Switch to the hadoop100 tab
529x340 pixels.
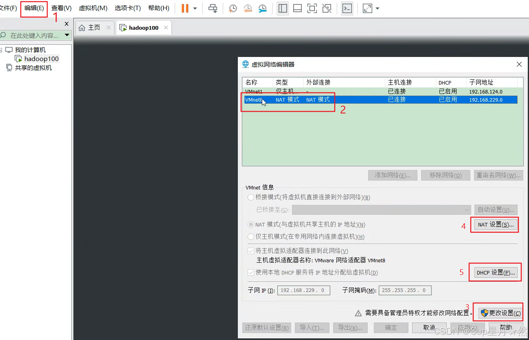[x=143, y=28]
